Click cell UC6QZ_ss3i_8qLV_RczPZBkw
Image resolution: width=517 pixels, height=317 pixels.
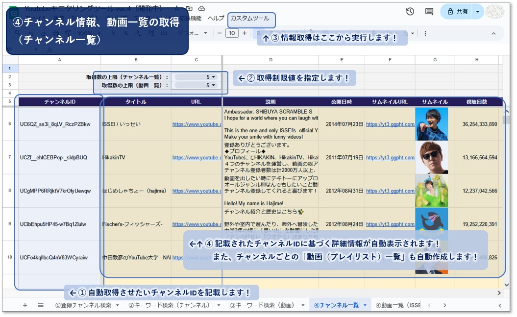(x=59, y=124)
